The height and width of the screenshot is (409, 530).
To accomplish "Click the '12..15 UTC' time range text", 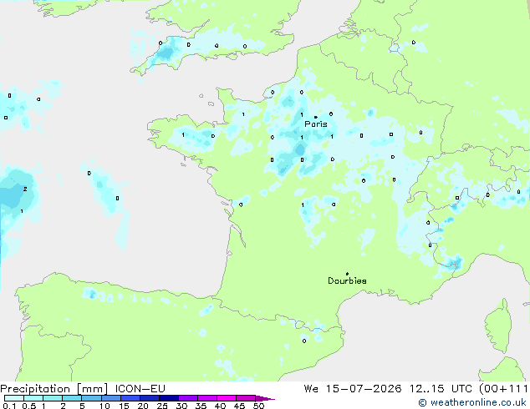I will [x=441, y=389].
